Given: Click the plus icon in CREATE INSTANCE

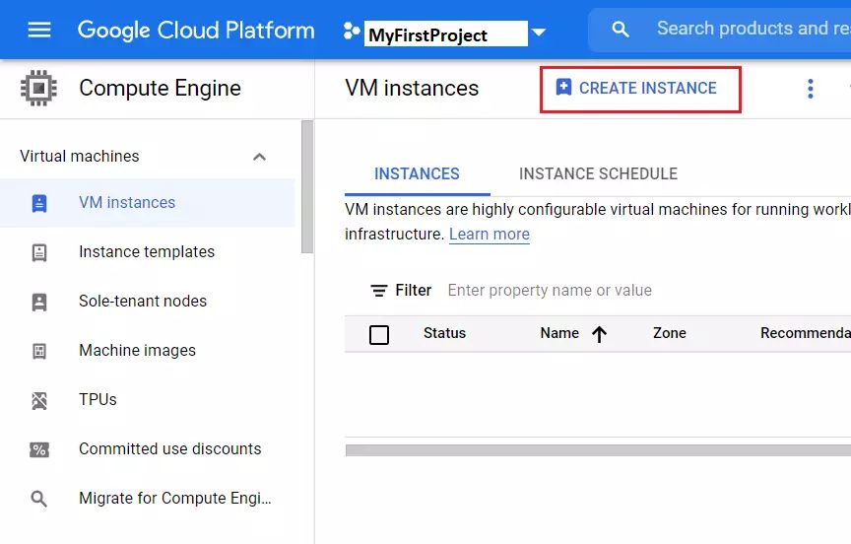Looking at the screenshot, I should click(x=564, y=87).
